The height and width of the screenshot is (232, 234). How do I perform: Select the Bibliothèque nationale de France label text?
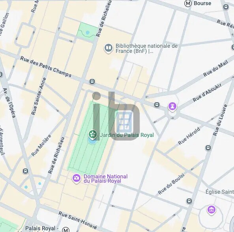pos(146,49)
